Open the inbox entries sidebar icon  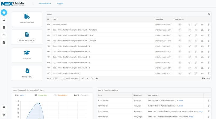(x=4, y=20)
